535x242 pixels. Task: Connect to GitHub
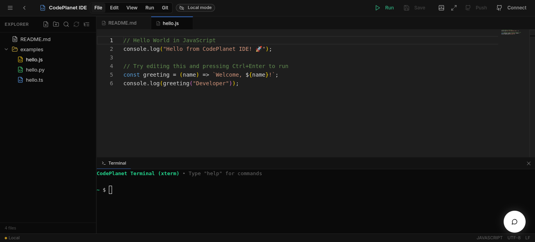[512, 8]
